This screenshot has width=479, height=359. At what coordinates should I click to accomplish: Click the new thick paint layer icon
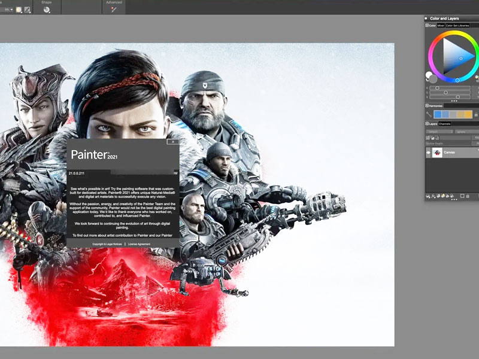(x=452, y=196)
